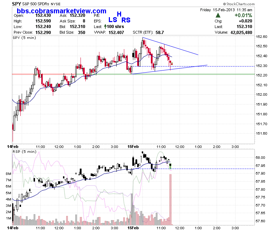Viewport: 273px width, 231px height.
Task: Click the Last price 152.310 at right
Action: click(244, 27)
